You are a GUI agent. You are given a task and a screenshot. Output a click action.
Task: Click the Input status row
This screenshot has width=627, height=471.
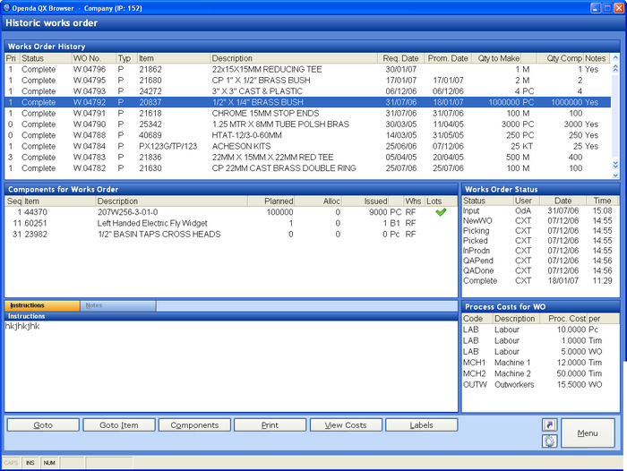tap(540, 210)
